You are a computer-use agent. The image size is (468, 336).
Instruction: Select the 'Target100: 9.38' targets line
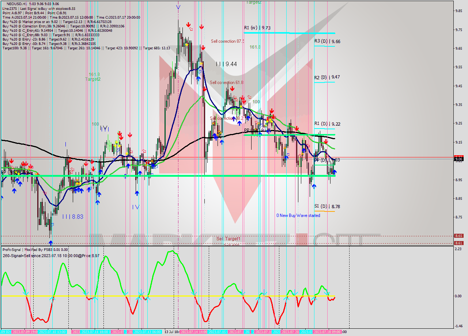click(x=86, y=48)
